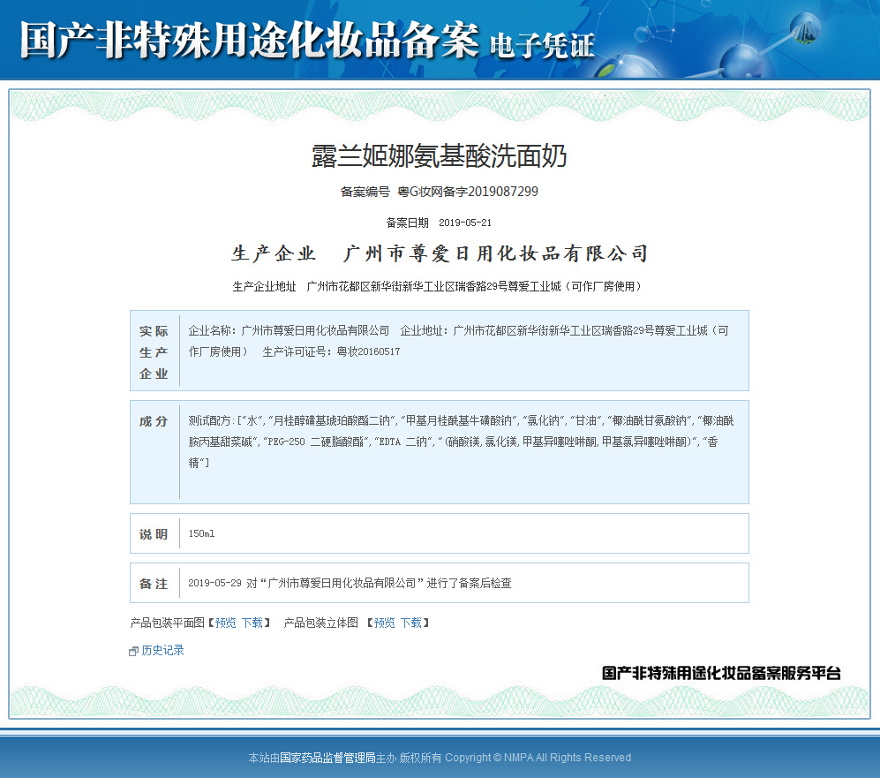Click the 生产许可证号 粤妆20160517 text
Image resolution: width=880 pixels, height=778 pixels.
(331, 352)
